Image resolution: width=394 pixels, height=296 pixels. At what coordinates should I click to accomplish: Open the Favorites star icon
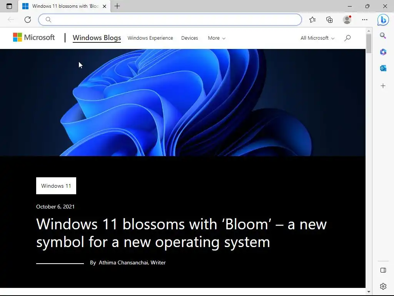312,20
